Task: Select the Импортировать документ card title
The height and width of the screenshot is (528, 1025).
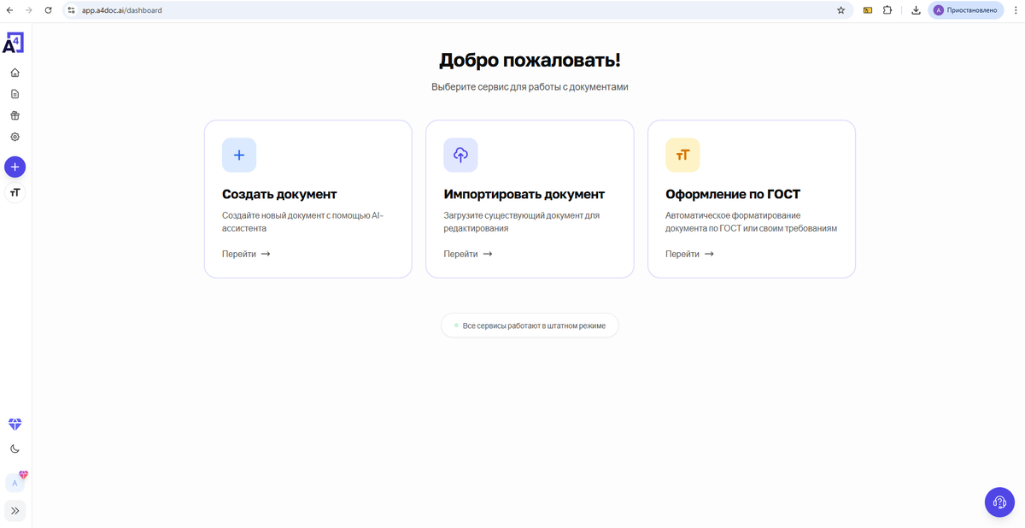Action: 524,195
